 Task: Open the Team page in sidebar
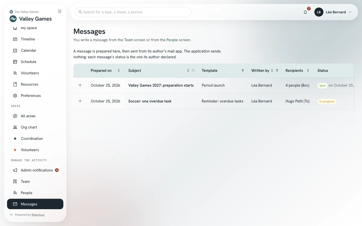click(35, 182)
